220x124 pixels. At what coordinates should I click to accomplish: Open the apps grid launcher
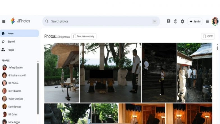tap(207, 21)
